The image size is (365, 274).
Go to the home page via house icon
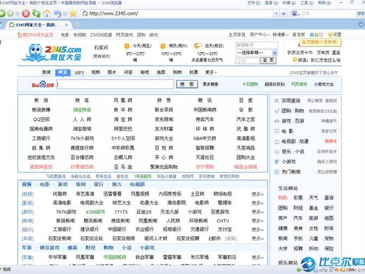[47, 14]
